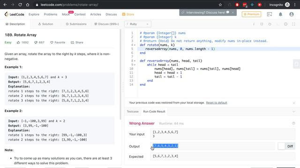
Task: Collapse the console panel chevron
Action: [294, 112]
